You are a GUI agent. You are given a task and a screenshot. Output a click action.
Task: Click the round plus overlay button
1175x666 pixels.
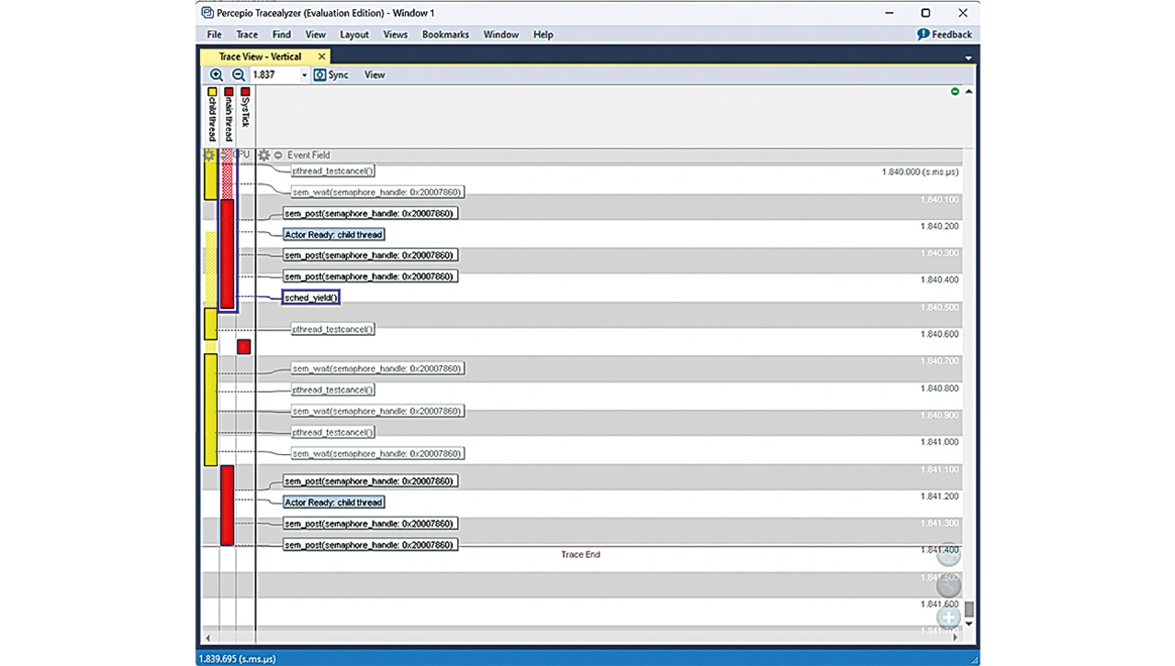coord(948,616)
